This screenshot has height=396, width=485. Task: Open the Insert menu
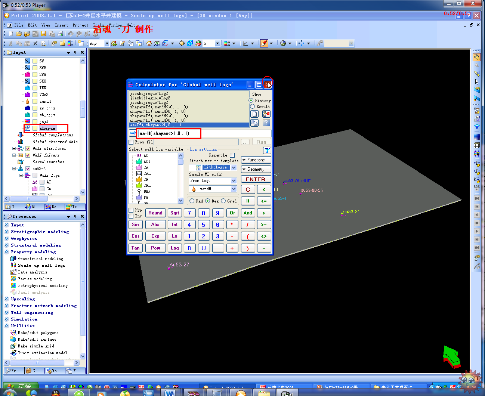pyautogui.click(x=61, y=25)
